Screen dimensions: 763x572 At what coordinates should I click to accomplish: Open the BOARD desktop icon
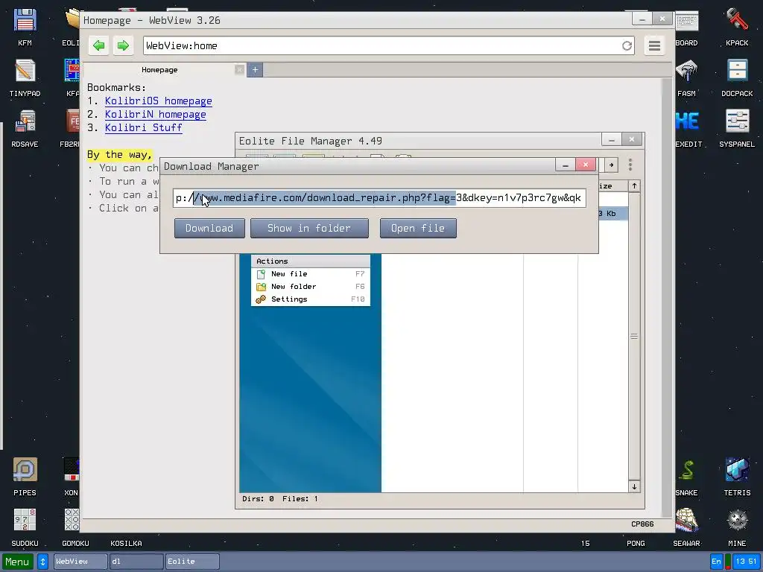[x=686, y=27]
